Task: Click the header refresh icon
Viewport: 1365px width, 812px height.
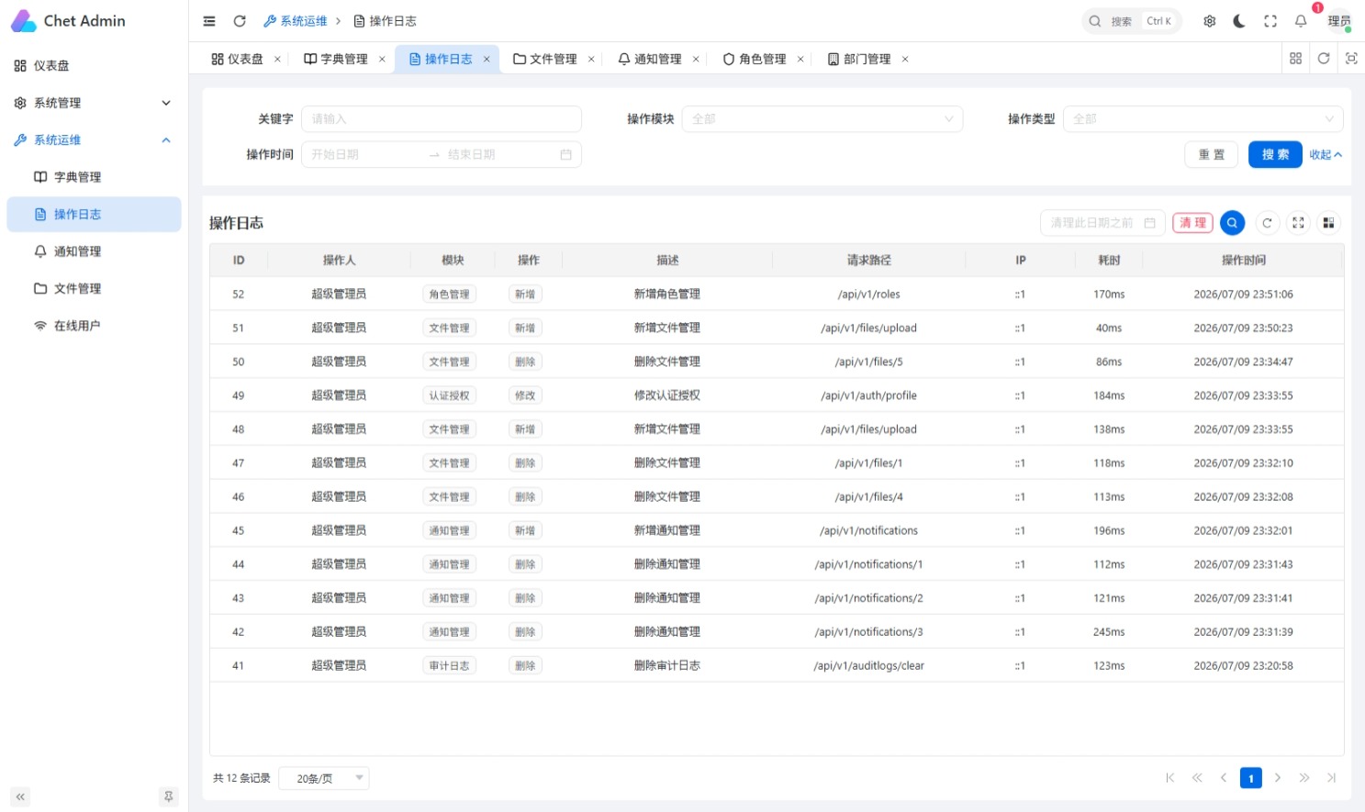Action: 240,21
